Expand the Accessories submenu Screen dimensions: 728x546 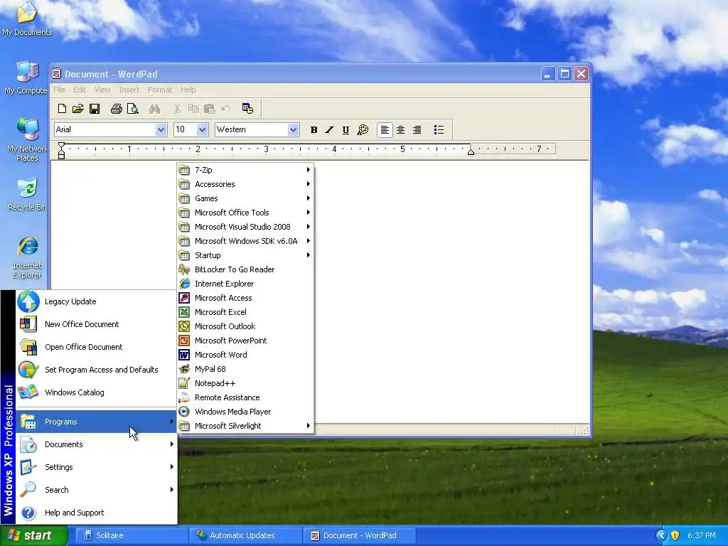pos(245,184)
